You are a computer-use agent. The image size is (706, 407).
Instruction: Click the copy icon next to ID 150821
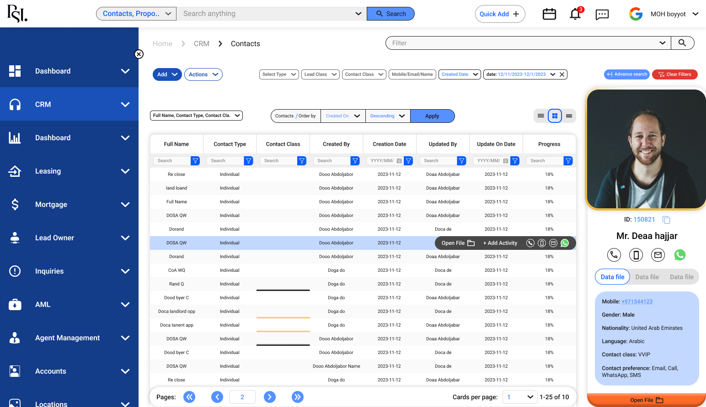(666, 220)
